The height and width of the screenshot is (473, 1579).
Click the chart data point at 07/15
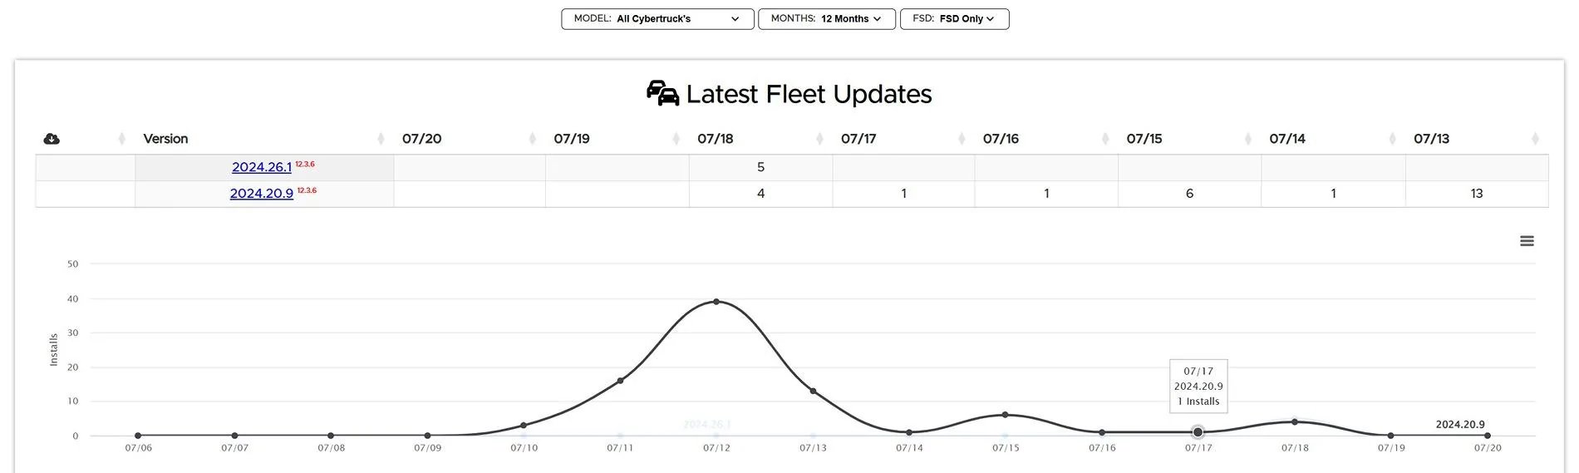click(x=1006, y=415)
